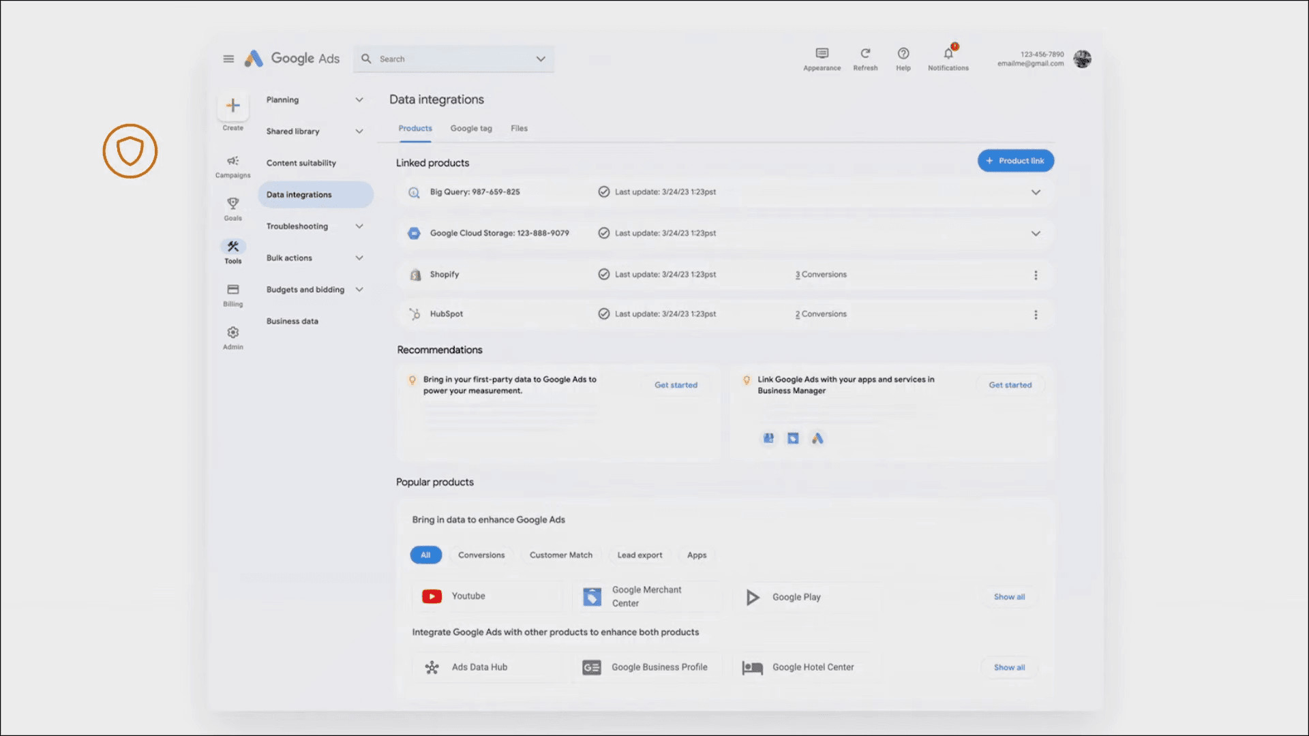Switch to the Google tag tab
Viewport: 1309px width, 736px height.
[x=471, y=128]
